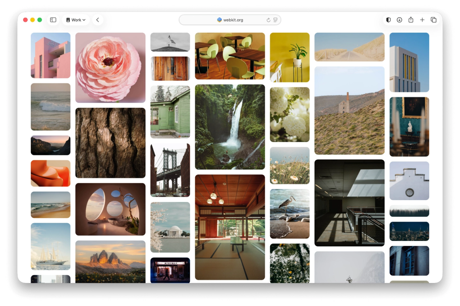Image resolution: width=460 pixels, height=306 pixels.
Task: Open the Work profile dropdown
Action: point(76,20)
